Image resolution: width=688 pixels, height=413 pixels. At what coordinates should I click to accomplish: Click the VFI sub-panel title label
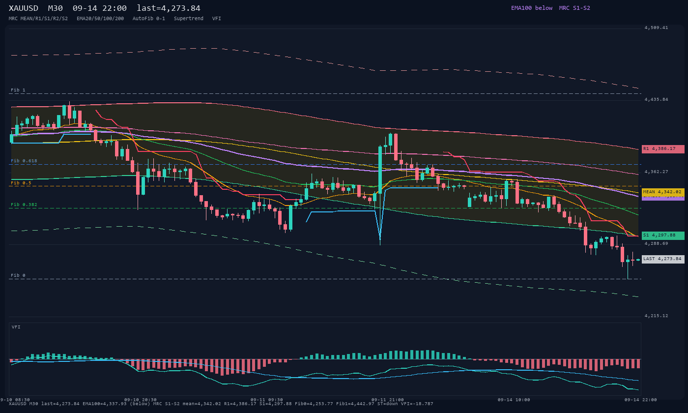(x=16, y=327)
